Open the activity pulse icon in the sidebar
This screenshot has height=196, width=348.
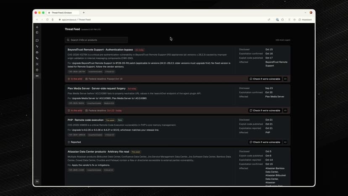(37, 46)
